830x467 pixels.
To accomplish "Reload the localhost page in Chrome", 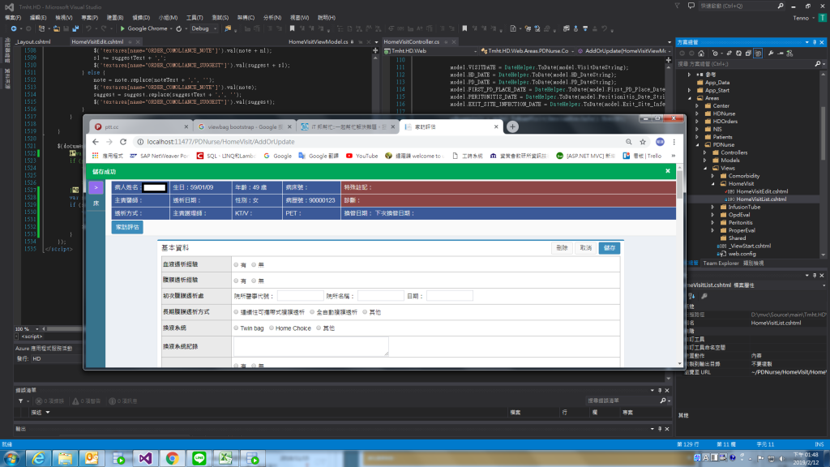I will pos(123,142).
